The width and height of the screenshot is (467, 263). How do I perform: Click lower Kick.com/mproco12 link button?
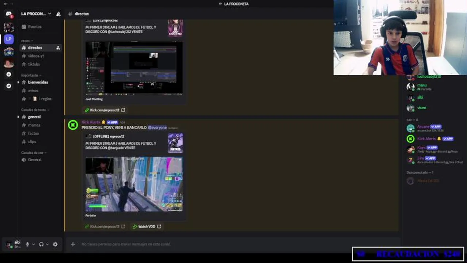click(x=105, y=226)
